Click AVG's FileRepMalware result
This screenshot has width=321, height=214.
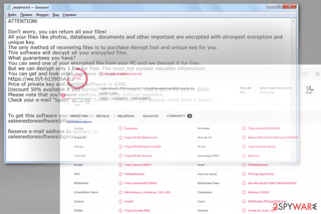134,174
